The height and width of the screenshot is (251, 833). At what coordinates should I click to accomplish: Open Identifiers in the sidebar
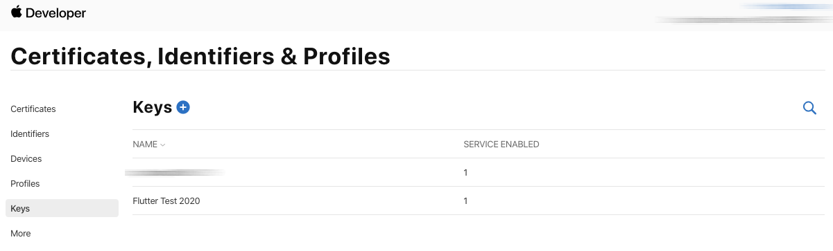30,134
